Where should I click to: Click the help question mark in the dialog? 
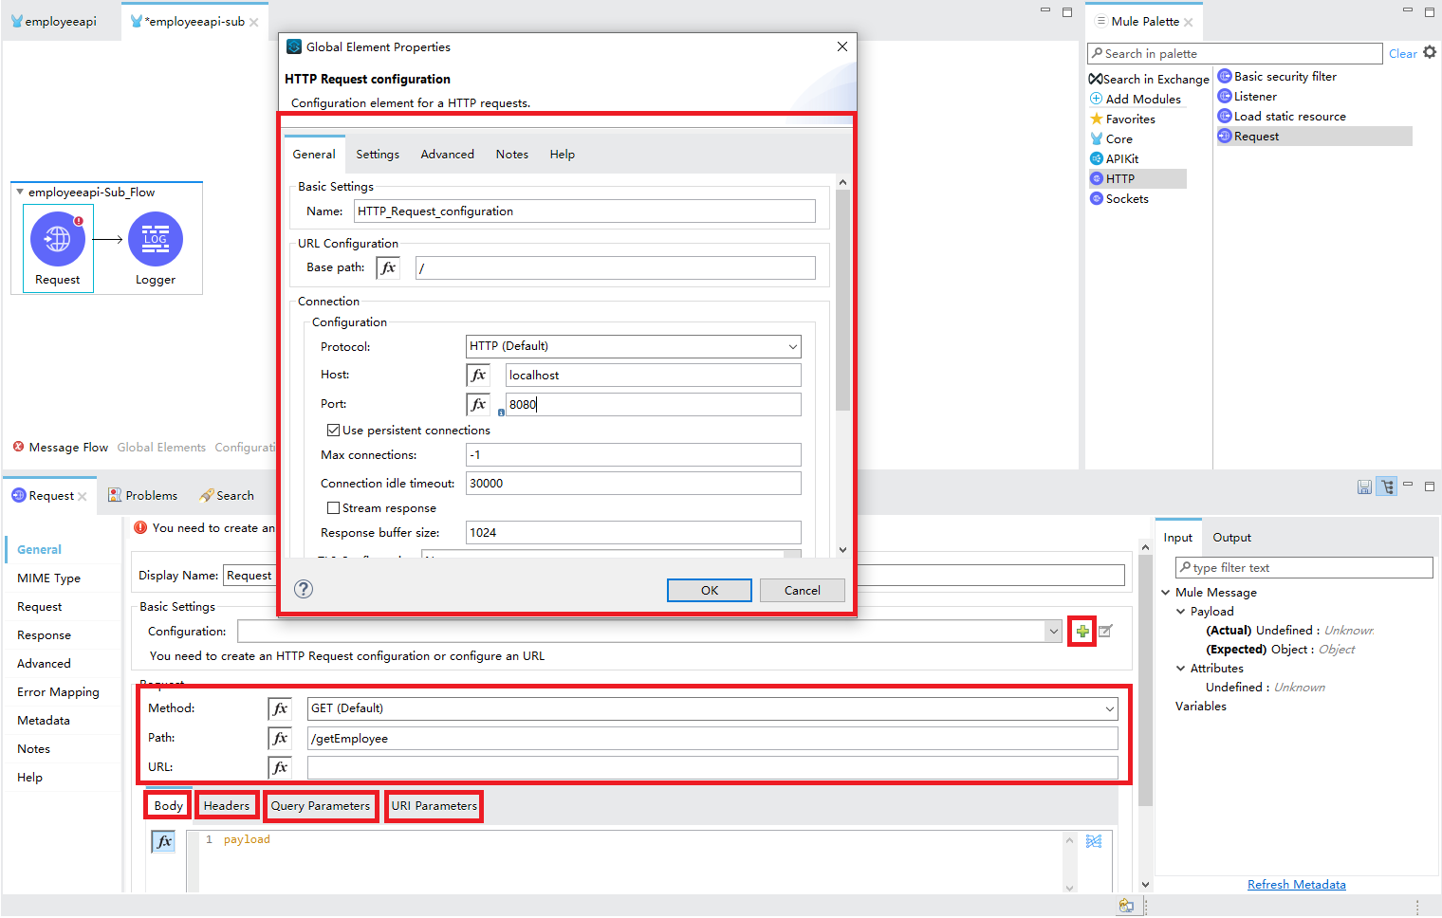point(304,589)
